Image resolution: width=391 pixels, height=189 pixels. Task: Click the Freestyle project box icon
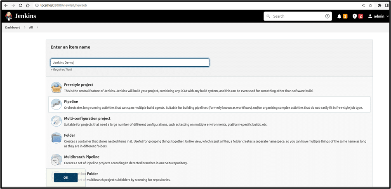(x=56, y=88)
